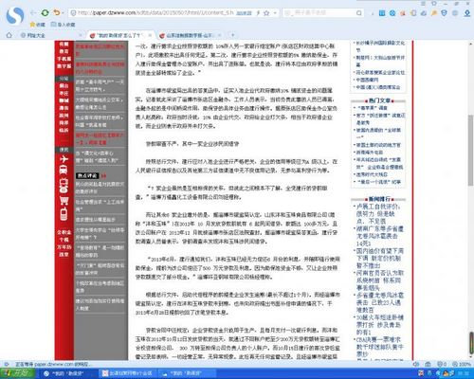Click the home icon beside the tabs
The width and height of the screenshot is (474, 379).
coord(9,35)
